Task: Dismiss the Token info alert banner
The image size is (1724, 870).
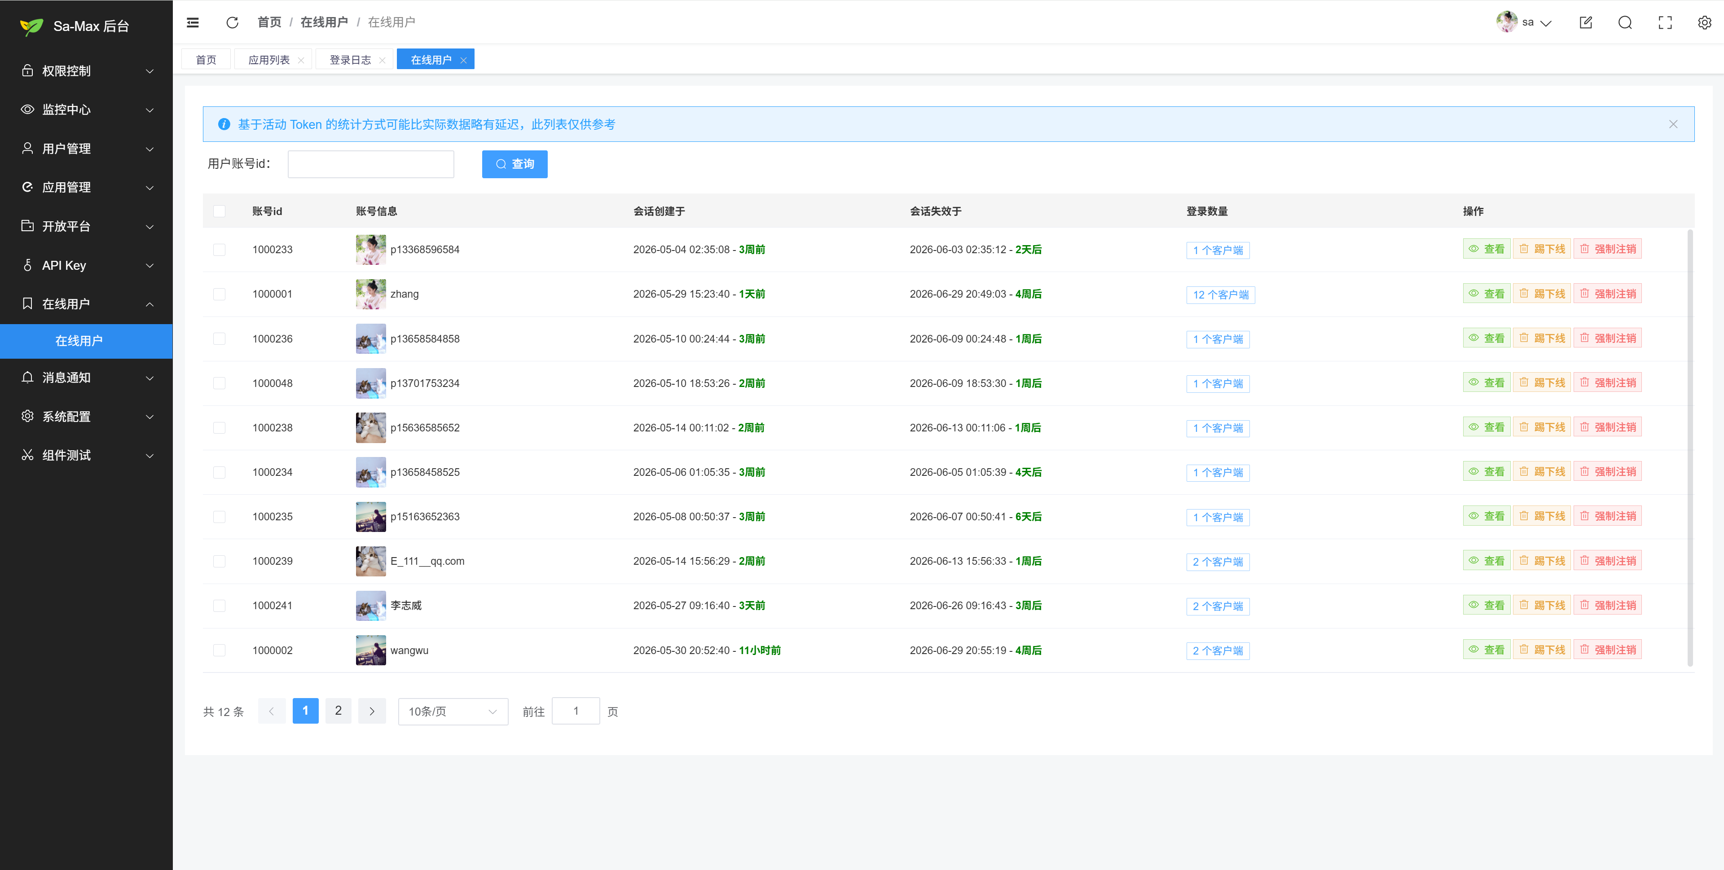Action: [1673, 124]
